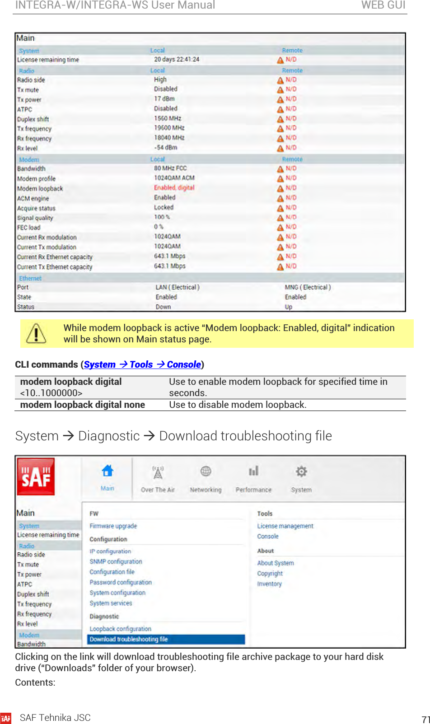The width and height of the screenshot is (430, 724).
Task: Click 'modem loopback digital none' command text
Action: point(83,405)
